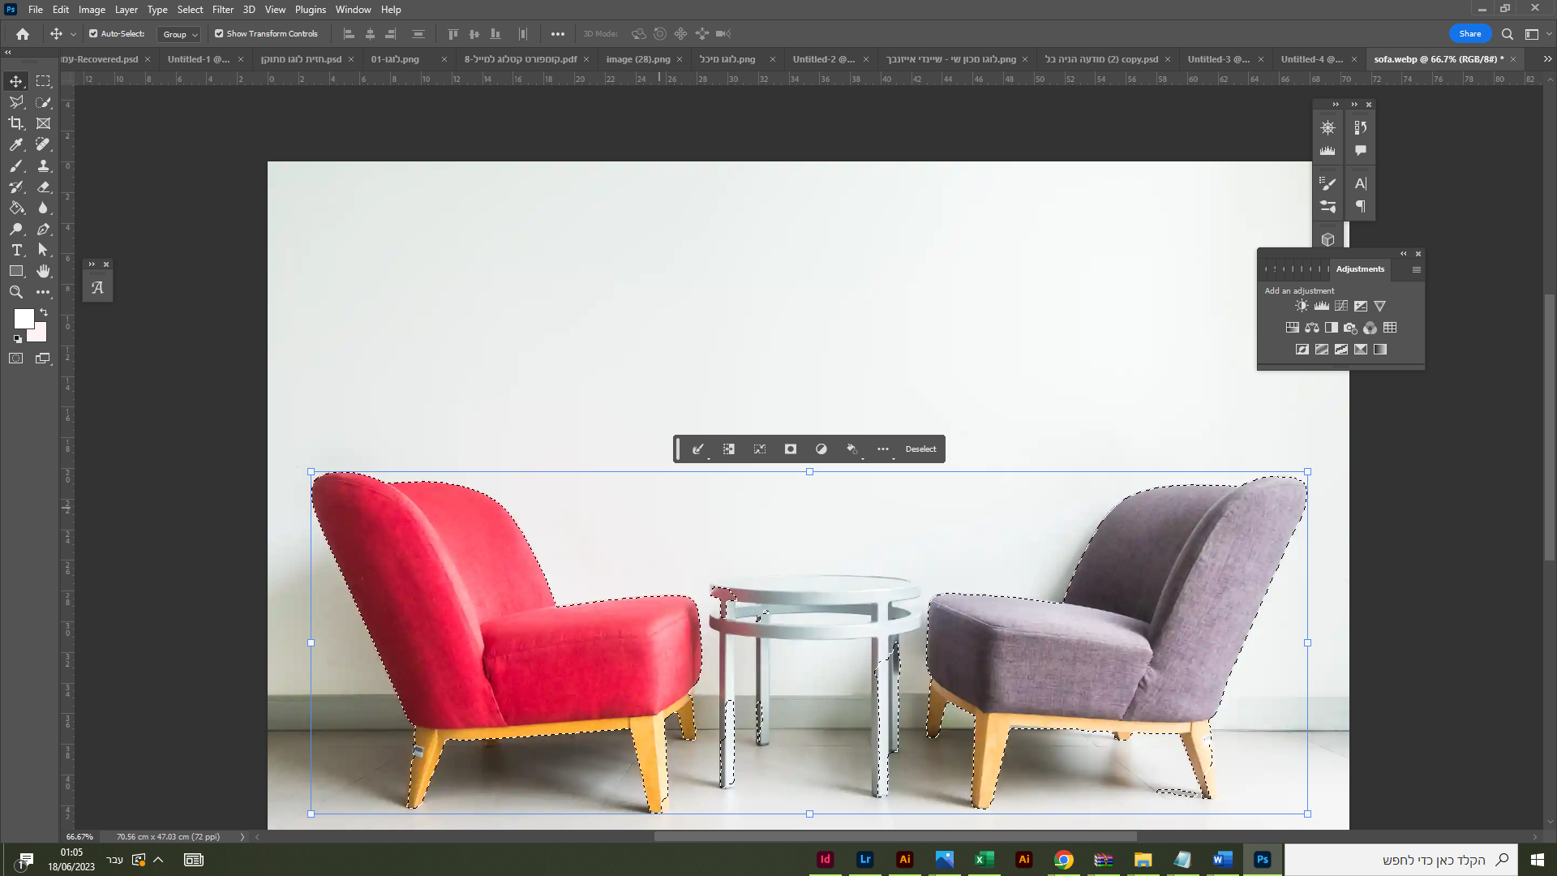Screen dimensions: 1557x876
Task: Open the Adjustments panel menu
Action: (1416, 269)
